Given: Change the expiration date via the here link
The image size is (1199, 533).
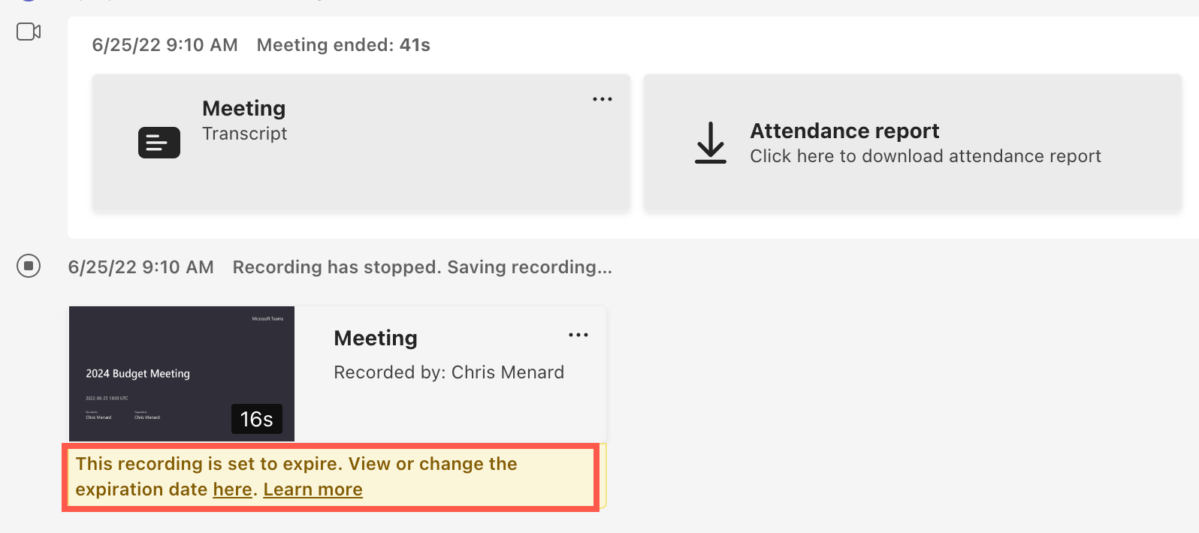Looking at the screenshot, I should click(231, 489).
